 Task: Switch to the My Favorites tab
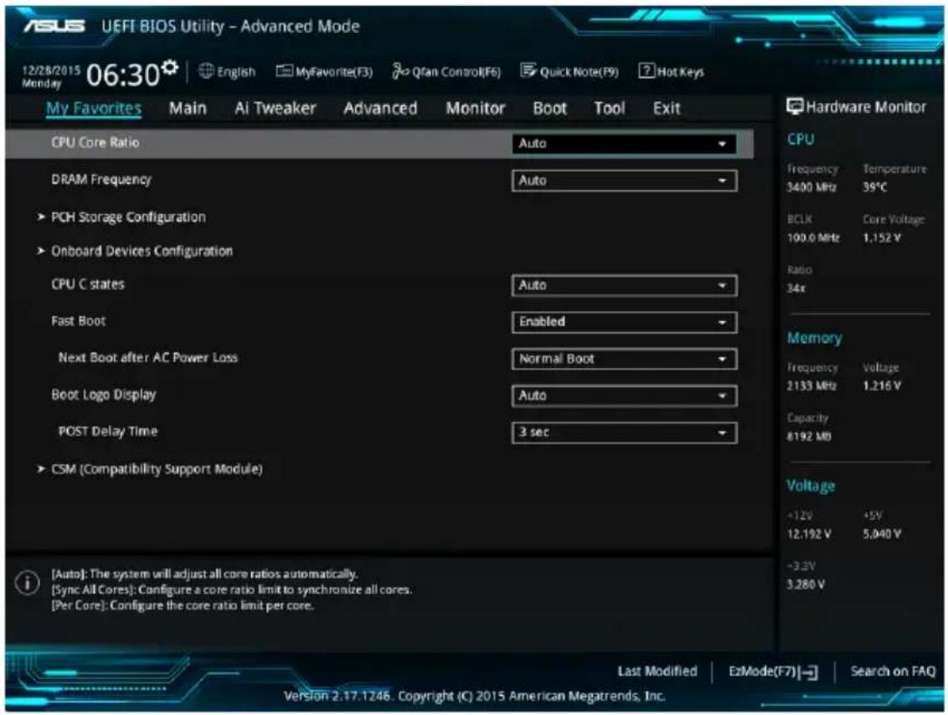(x=94, y=108)
